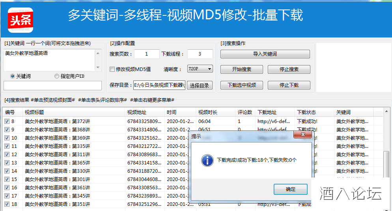Screen dimensions: 392x211
Task: Click the 搜索页数 input field
Action: pyautogui.click(x=146, y=54)
